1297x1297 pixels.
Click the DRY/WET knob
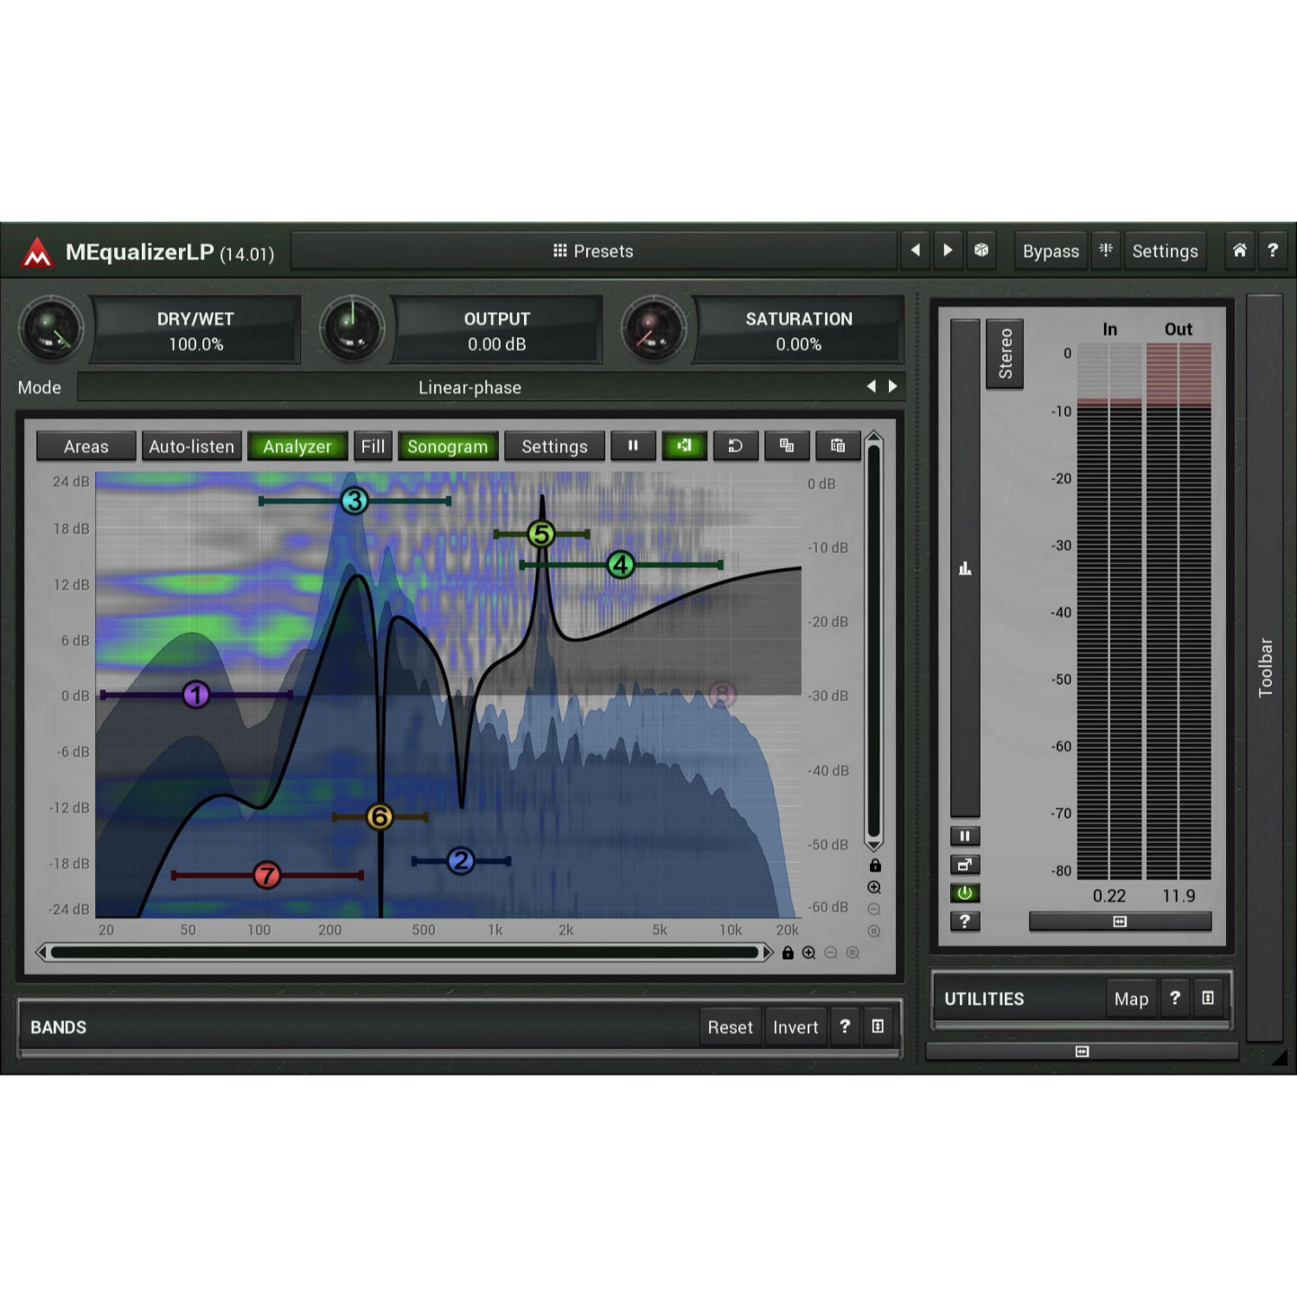(51, 329)
